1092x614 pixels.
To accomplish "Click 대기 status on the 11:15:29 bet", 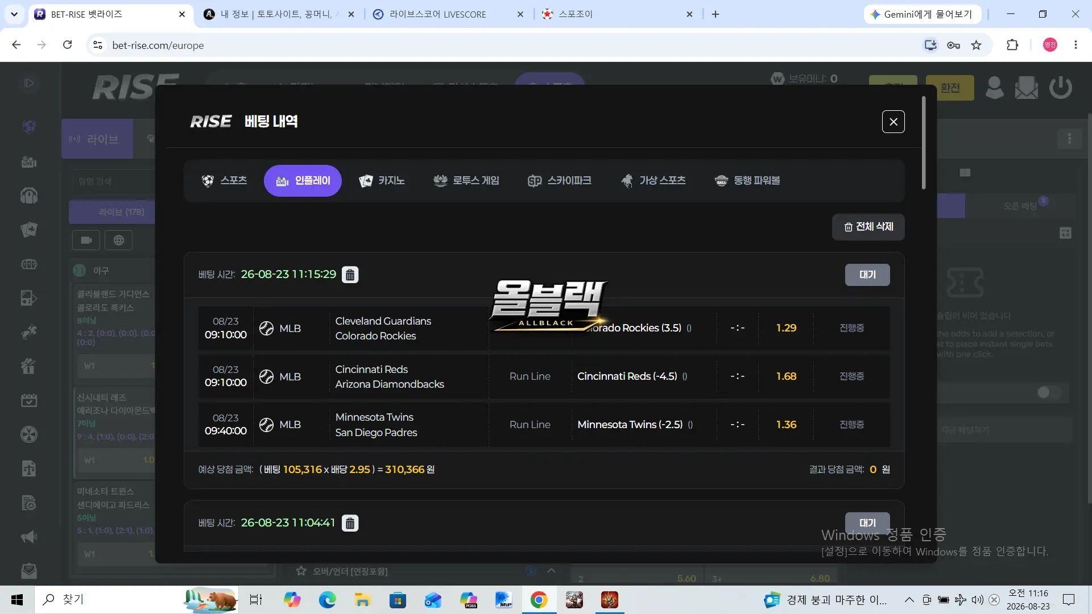I will coord(867,275).
